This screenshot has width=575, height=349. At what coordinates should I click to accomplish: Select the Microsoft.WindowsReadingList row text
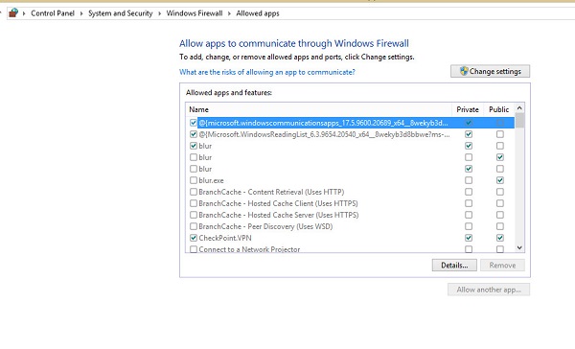point(324,134)
